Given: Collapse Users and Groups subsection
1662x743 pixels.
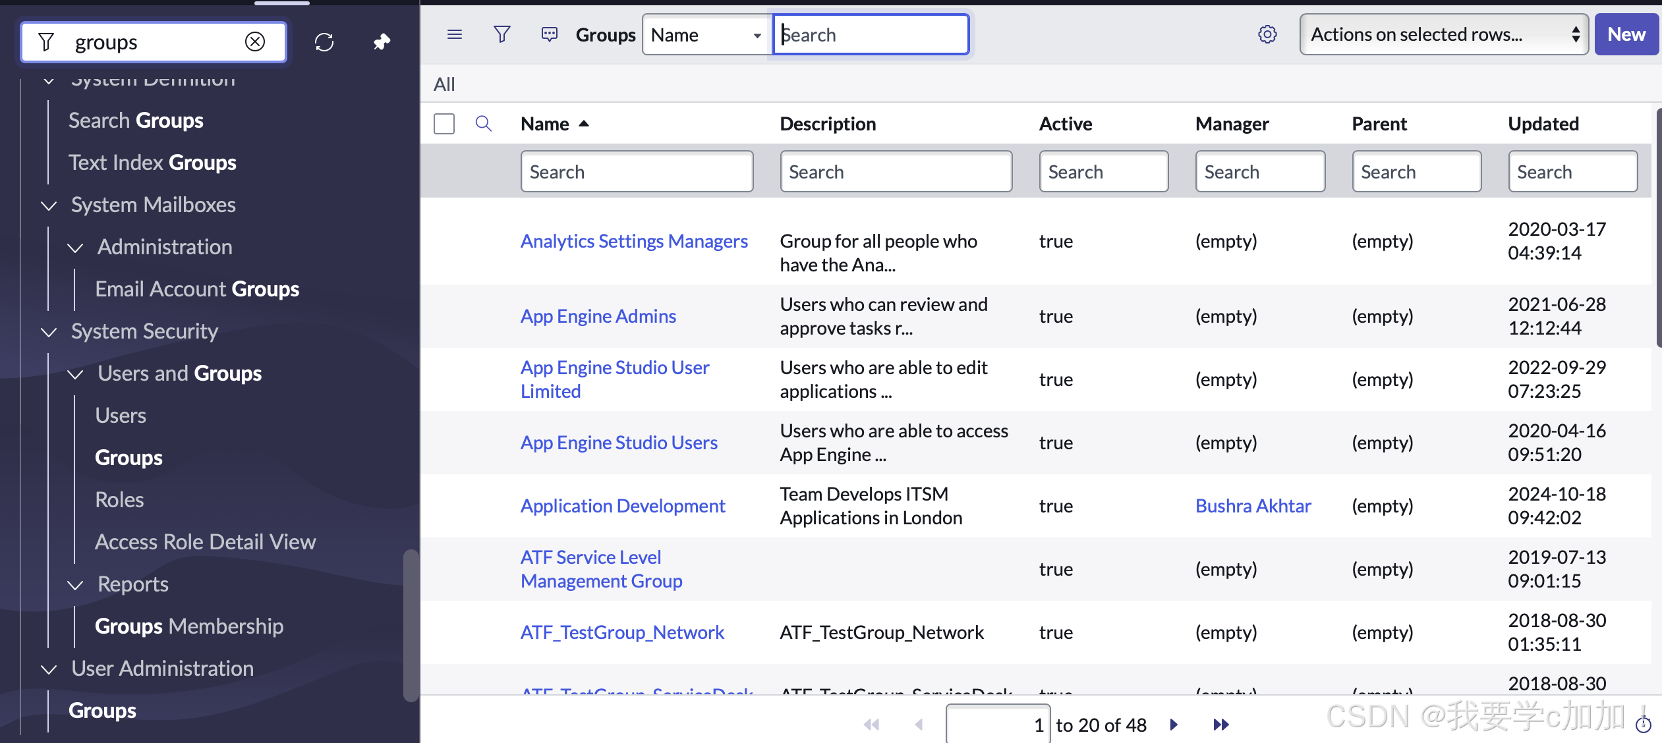Looking at the screenshot, I should tap(76, 374).
